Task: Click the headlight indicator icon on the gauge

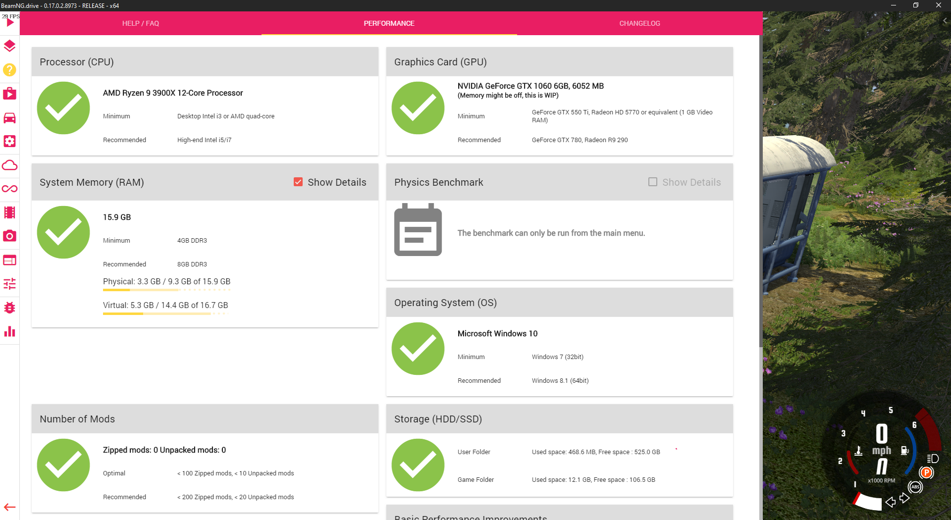Action: [x=933, y=459]
